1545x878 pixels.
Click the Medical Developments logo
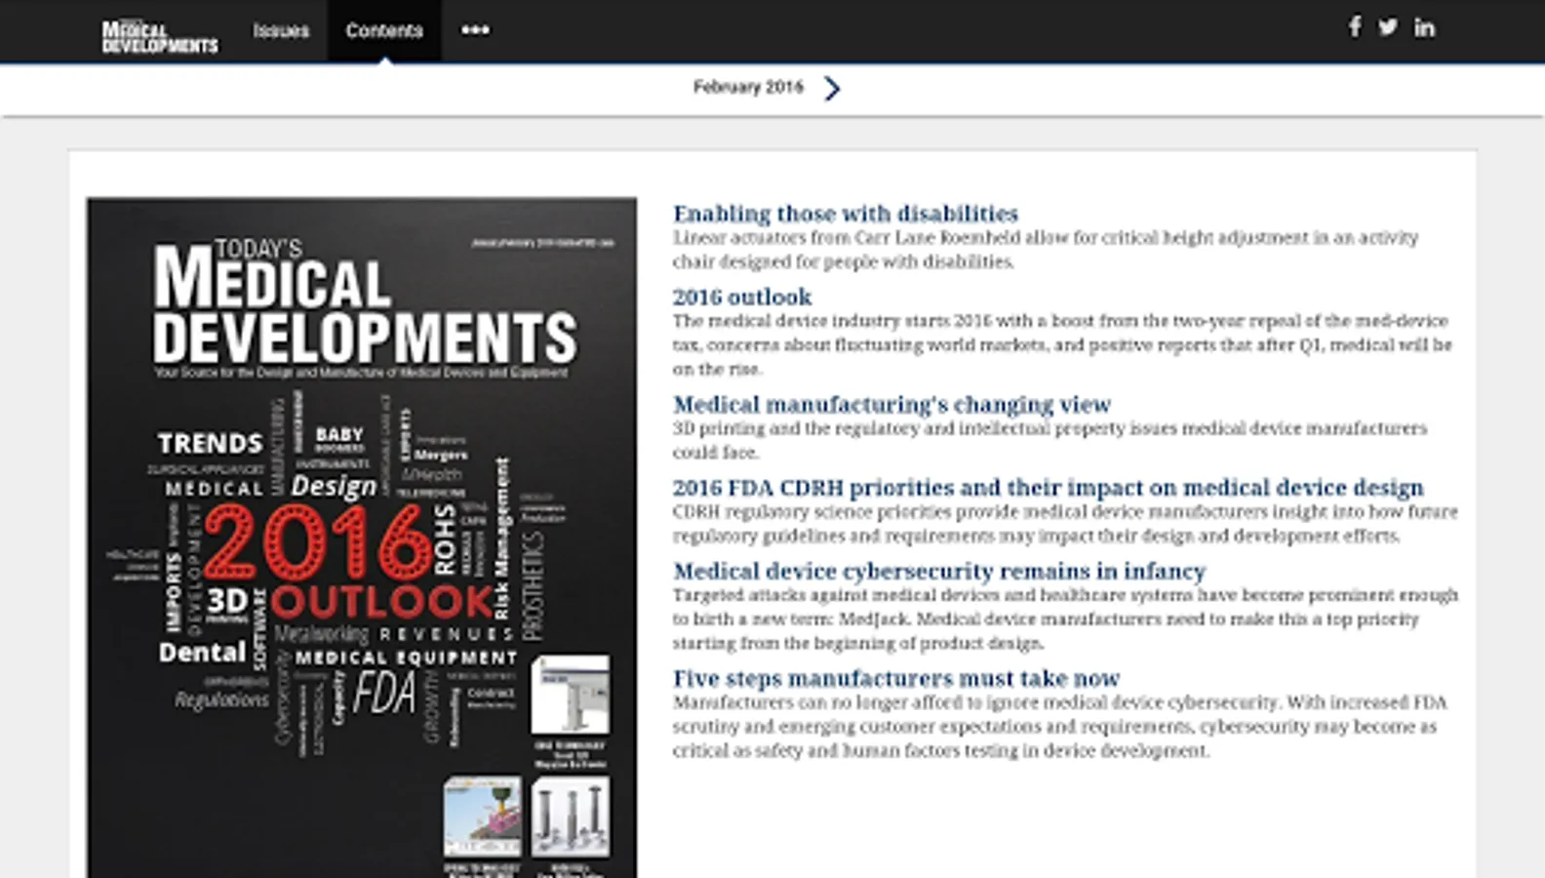160,36
